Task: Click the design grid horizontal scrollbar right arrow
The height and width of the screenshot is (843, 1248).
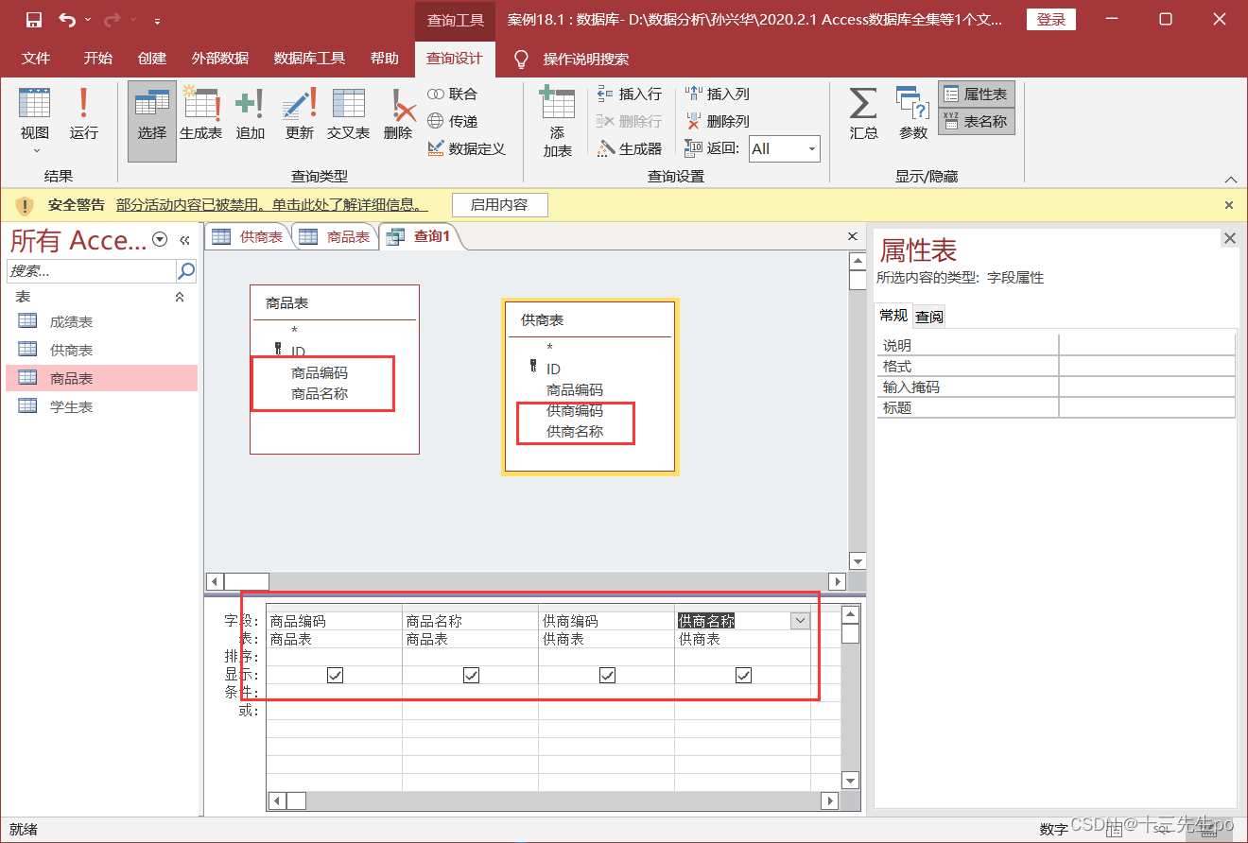Action: (829, 800)
